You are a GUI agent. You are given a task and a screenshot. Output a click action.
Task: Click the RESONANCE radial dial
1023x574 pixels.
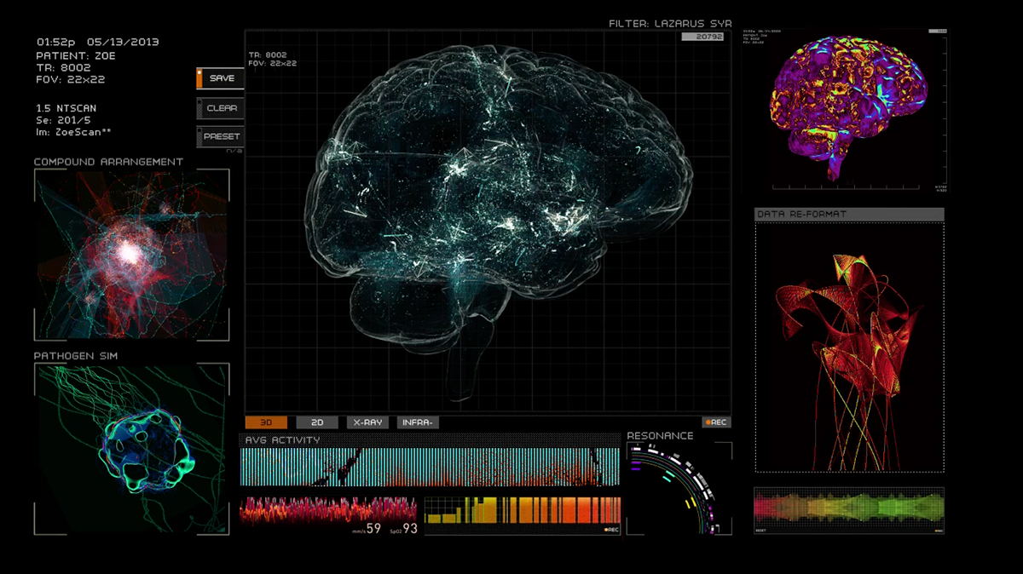(679, 489)
